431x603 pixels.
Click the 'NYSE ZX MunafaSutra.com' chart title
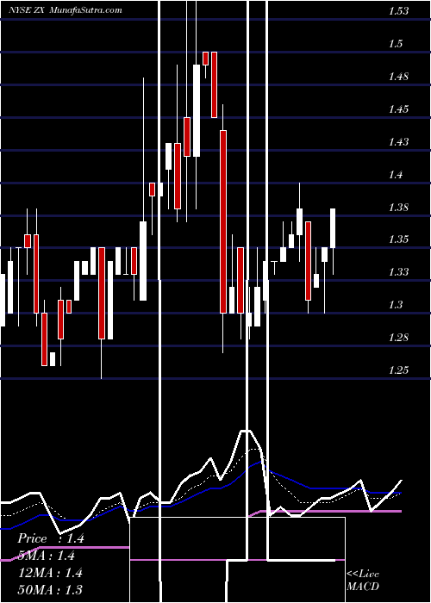(66, 10)
